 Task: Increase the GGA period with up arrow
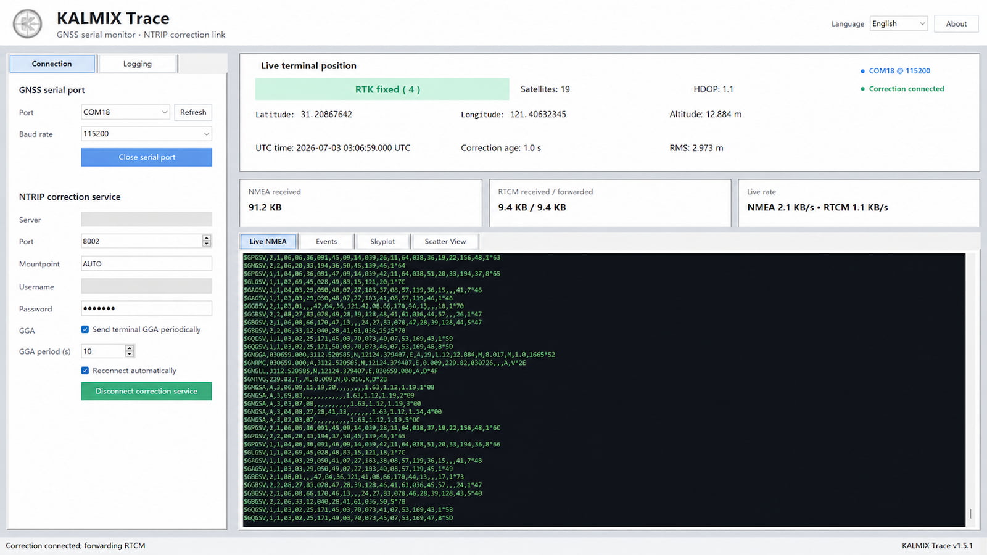[x=130, y=348]
